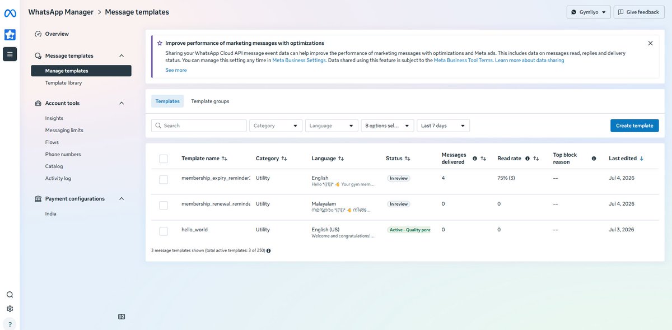Viewport: 672px width, 330px height.
Task: Click the info icon next to Top block reason
Action: point(594,159)
